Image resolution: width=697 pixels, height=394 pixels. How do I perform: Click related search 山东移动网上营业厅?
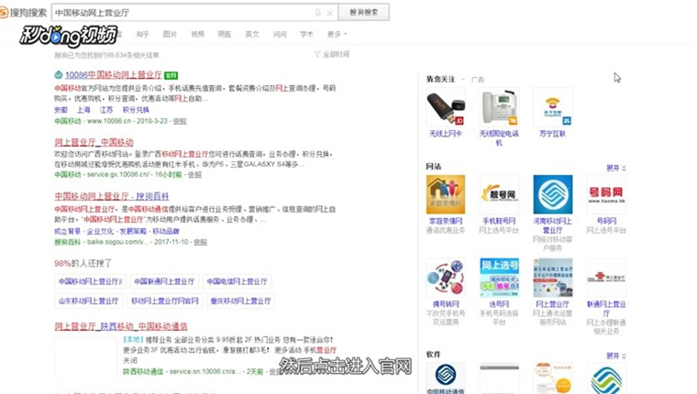point(88,301)
